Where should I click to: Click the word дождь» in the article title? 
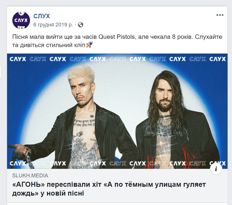(x=25, y=193)
